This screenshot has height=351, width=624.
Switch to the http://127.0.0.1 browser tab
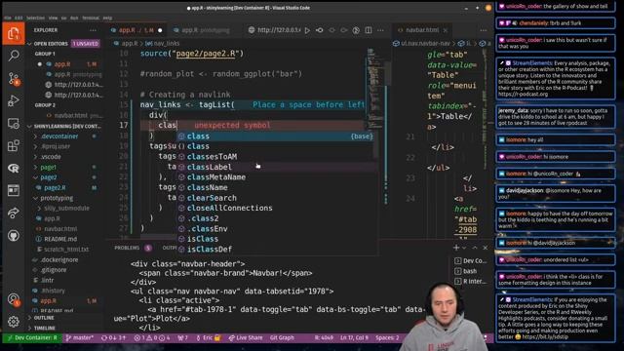coord(275,30)
